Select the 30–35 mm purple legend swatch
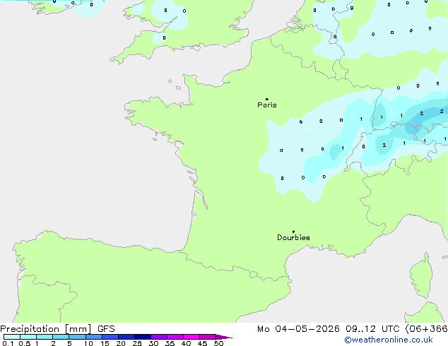The width and height of the screenshot is (448, 346). point(159,337)
